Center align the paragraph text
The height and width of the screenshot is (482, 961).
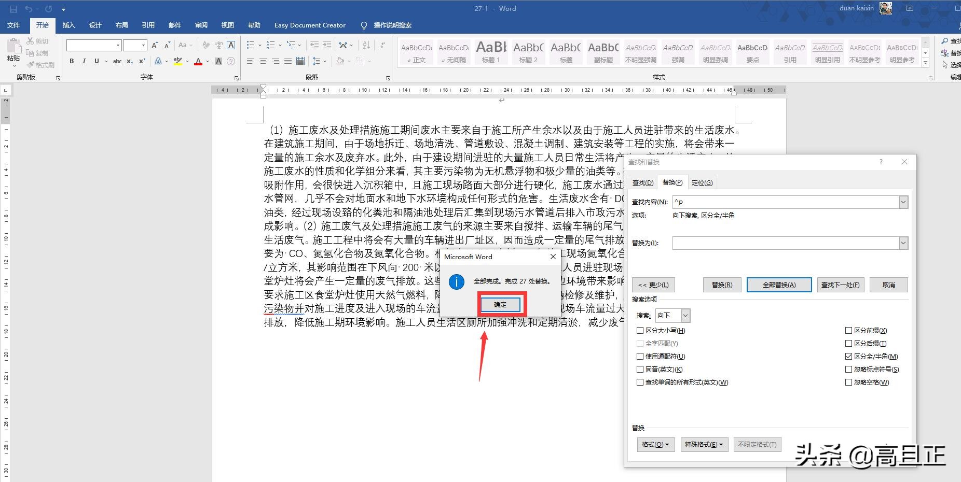point(264,61)
